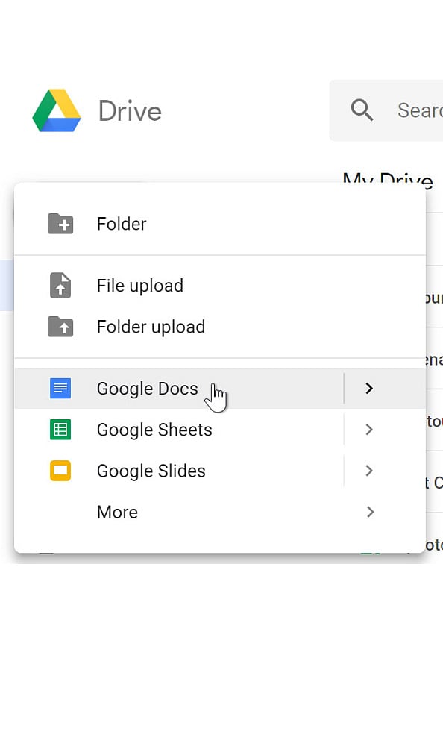This screenshot has width=443, height=746.
Task: Expand the More submenu chevron
Action: (368, 512)
